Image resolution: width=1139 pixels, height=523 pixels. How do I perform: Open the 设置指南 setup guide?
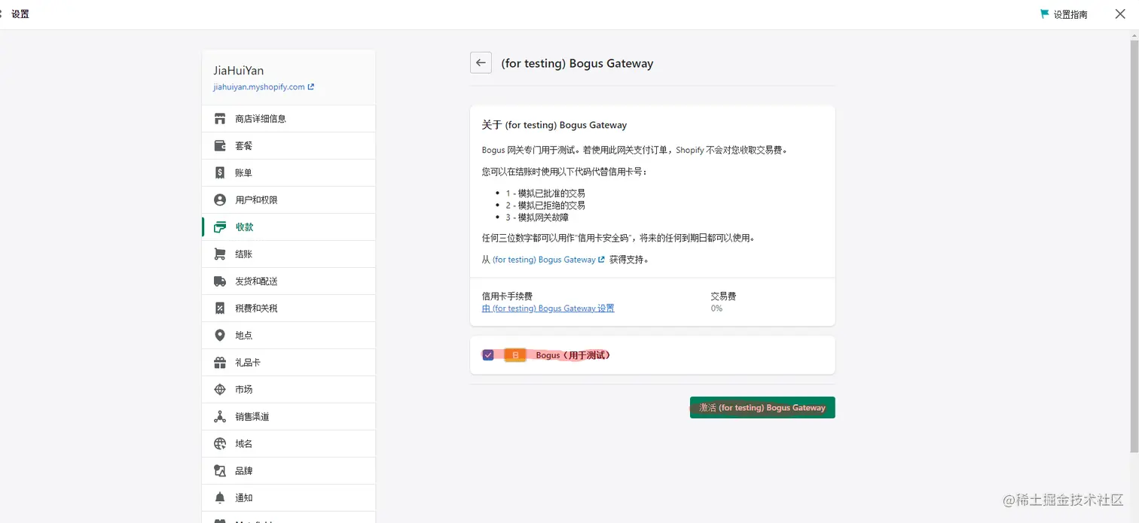point(1064,14)
